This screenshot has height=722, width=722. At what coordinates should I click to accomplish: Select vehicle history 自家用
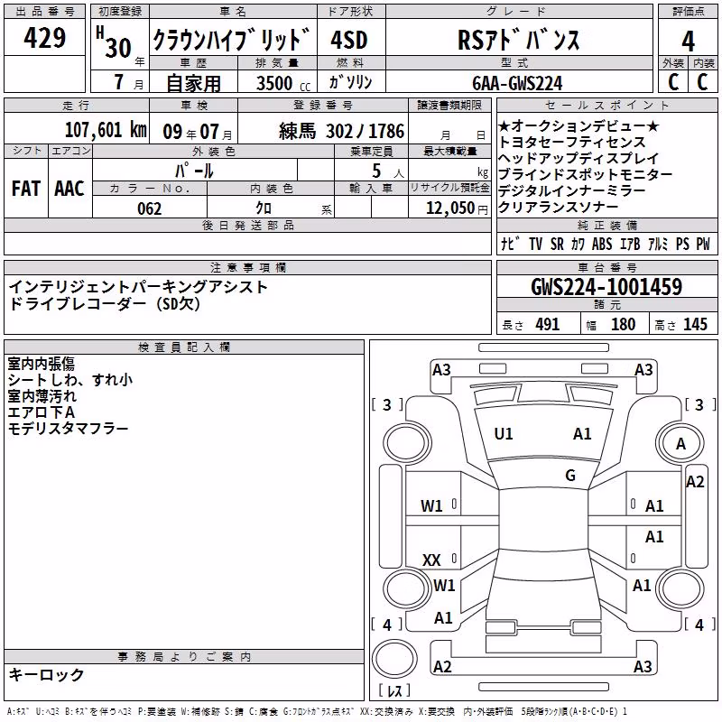point(193,83)
